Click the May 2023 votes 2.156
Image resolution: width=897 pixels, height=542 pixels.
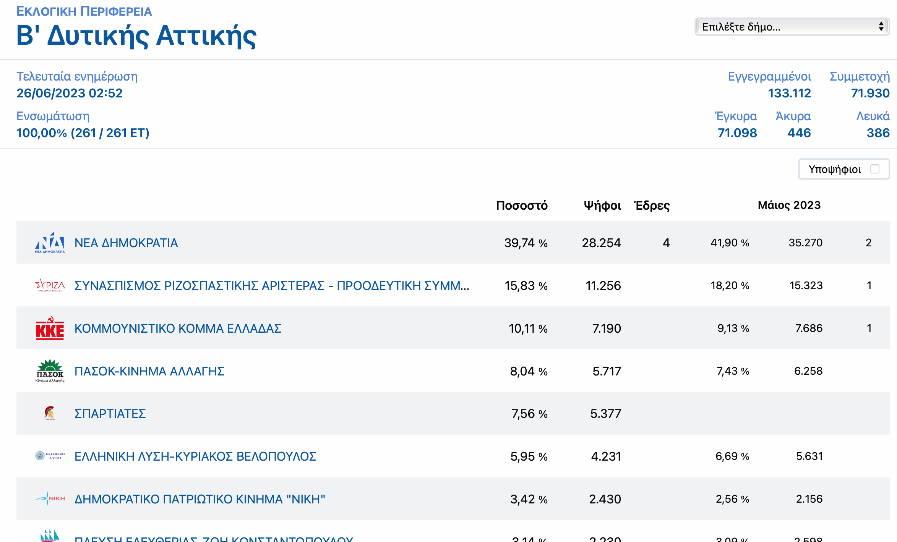(x=809, y=499)
